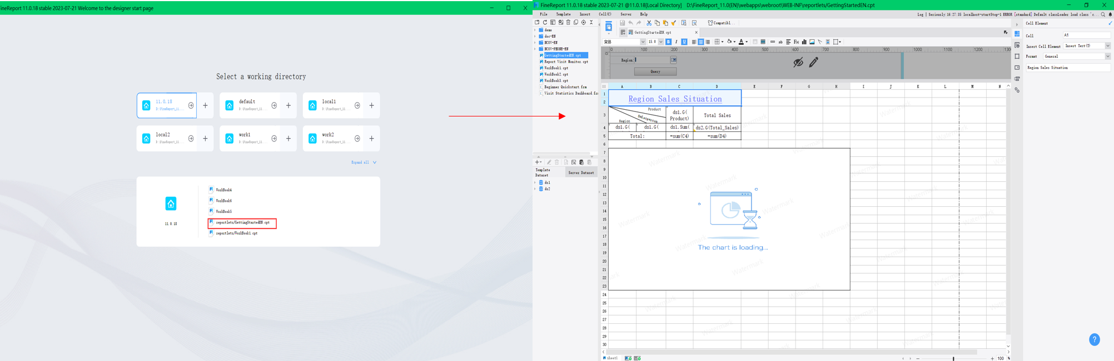Image resolution: width=1114 pixels, height=361 pixels.
Task: Expand the ds2 dataset node
Action: (535, 189)
